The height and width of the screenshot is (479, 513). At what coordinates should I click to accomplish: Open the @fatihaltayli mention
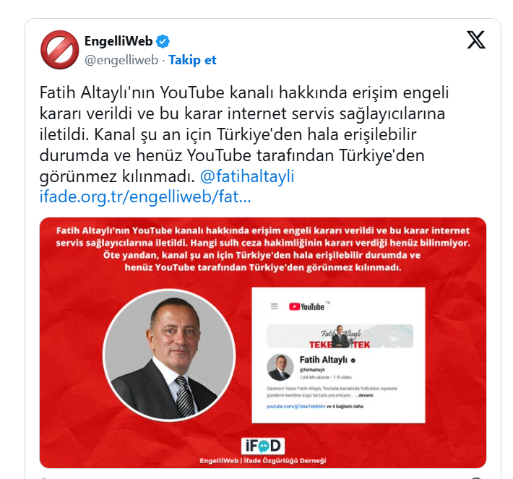(x=247, y=176)
